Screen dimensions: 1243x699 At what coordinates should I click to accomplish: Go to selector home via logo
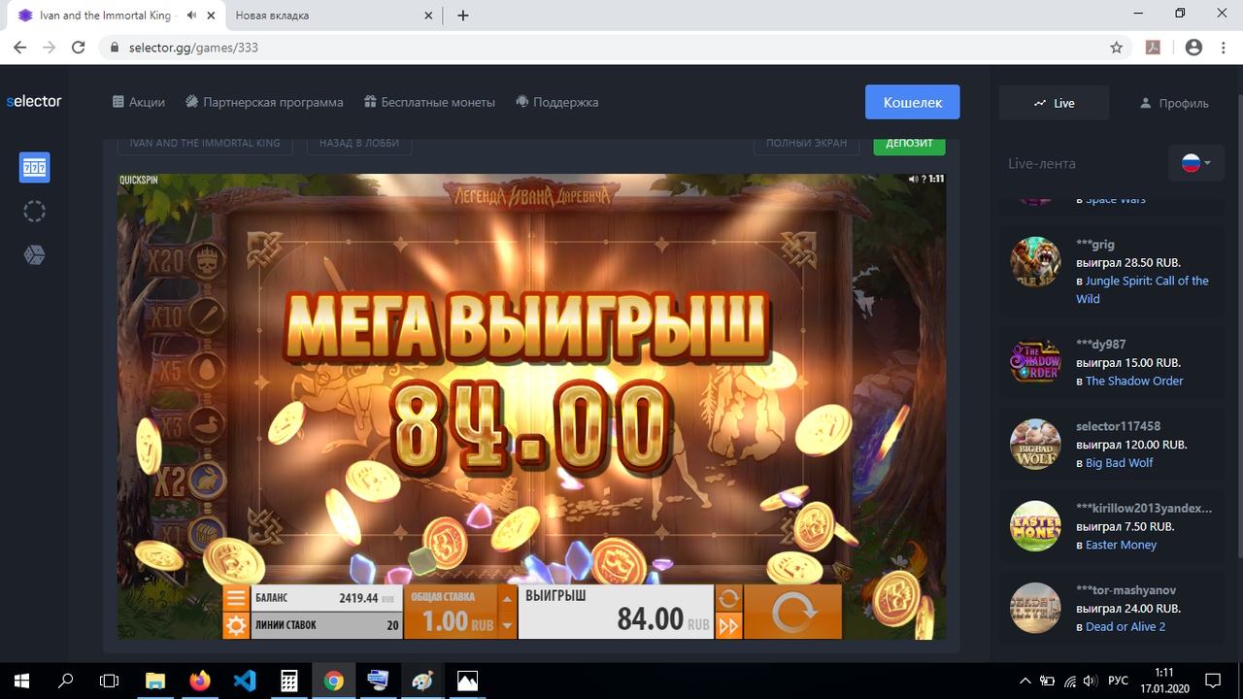coord(34,102)
